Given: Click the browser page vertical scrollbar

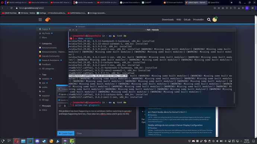Looking at the screenshot, I should [x=256, y=29].
